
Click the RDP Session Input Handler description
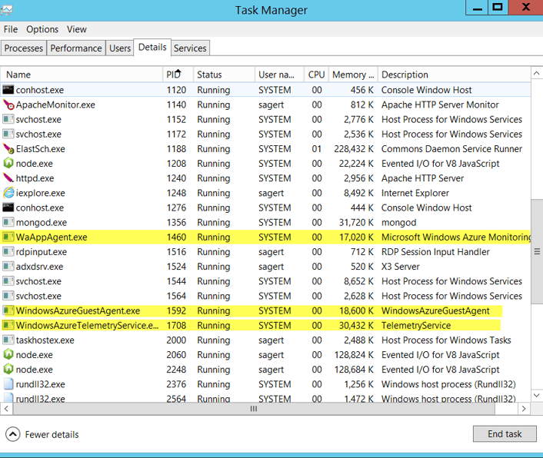pyautogui.click(x=435, y=252)
